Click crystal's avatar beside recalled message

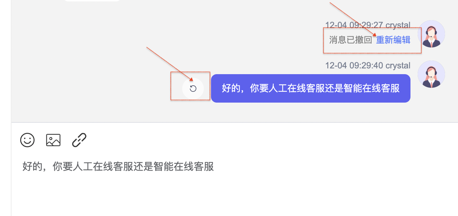coord(431,34)
